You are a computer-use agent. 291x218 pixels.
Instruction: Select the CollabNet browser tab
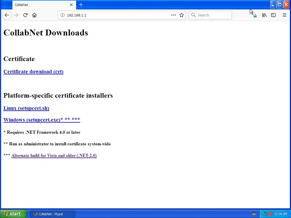pos(44,5)
